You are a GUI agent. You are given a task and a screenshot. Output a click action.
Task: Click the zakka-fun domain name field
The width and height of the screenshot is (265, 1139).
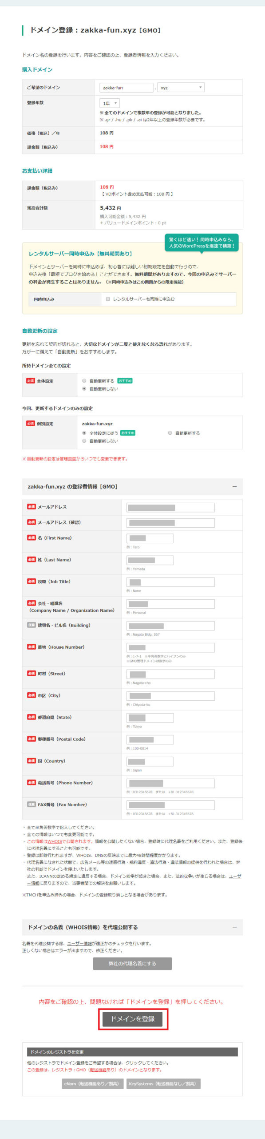[x=127, y=88]
